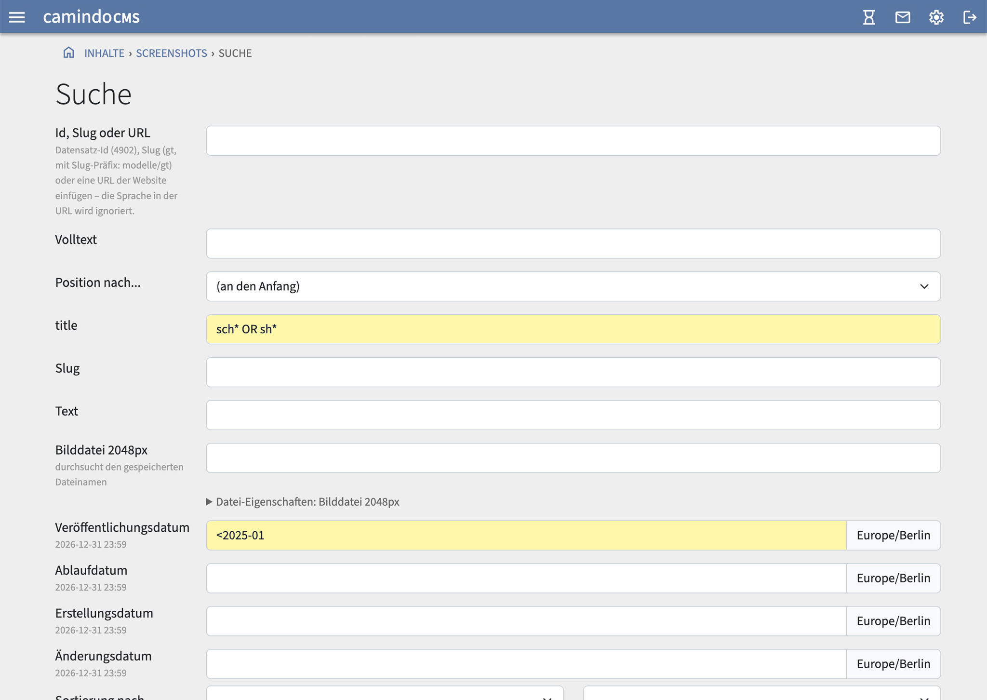
Task: Click the 'durchsucht den gespeicherten Dateinamen' hint
Action: pyautogui.click(x=119, y=474)
